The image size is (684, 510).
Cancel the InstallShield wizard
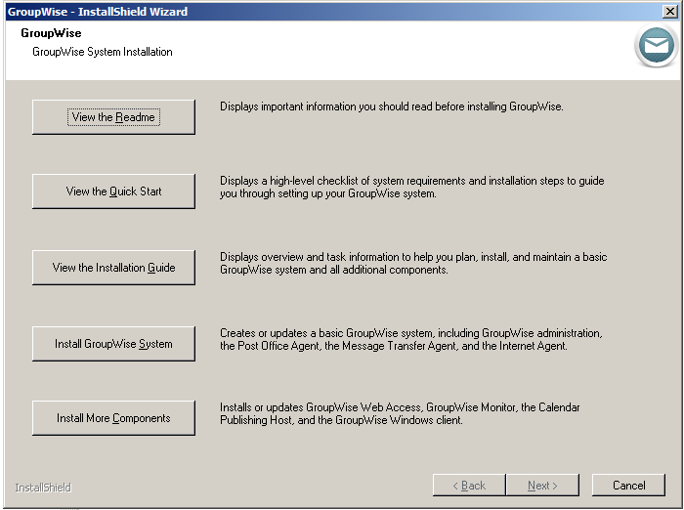click(629, 486)
